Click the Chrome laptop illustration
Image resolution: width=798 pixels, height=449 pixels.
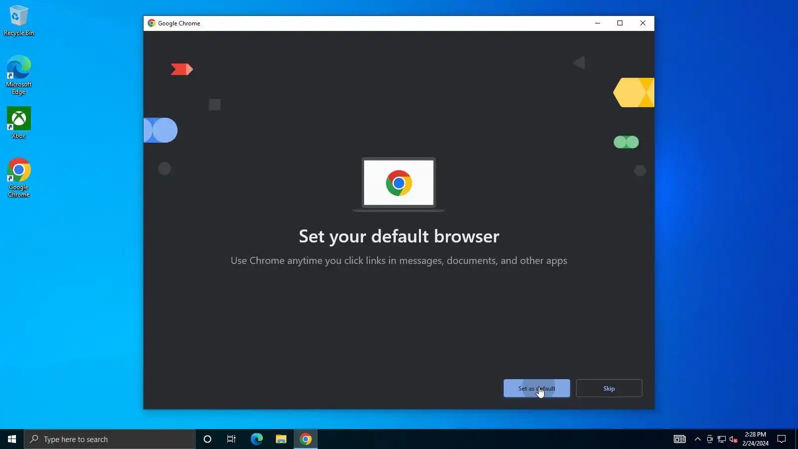(x=399, y=184)
